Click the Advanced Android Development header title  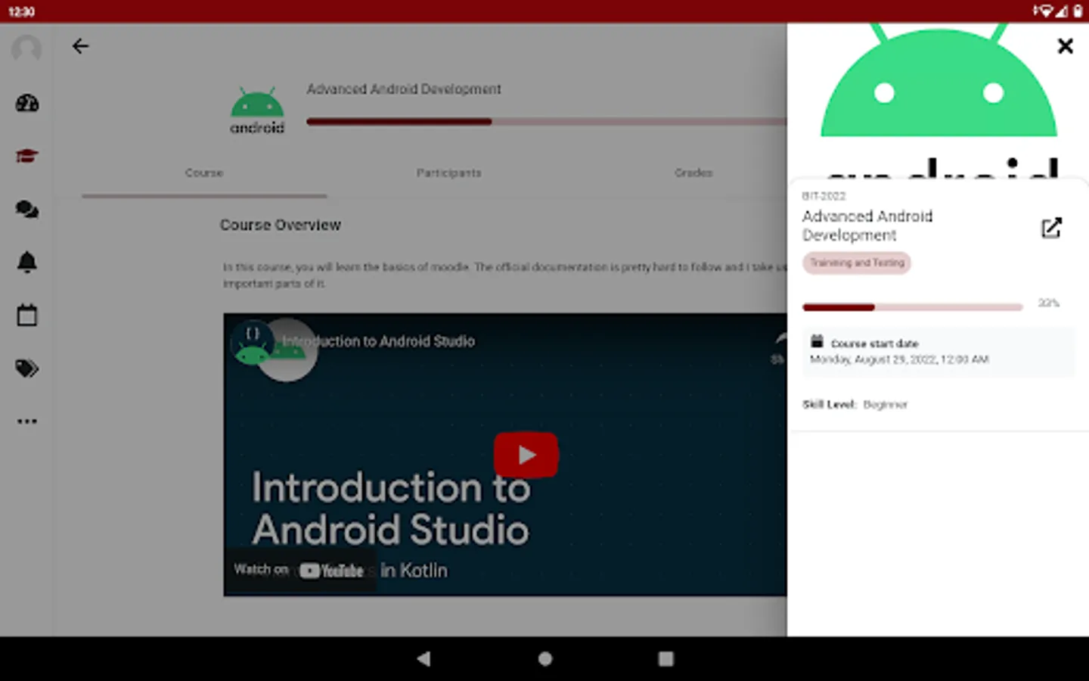tap(404, 89)
